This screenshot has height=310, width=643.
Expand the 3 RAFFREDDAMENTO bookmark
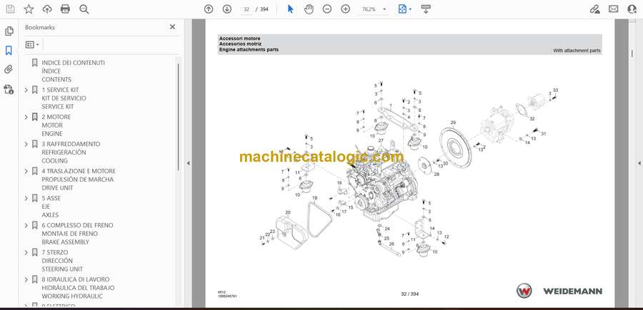(26, 144)
